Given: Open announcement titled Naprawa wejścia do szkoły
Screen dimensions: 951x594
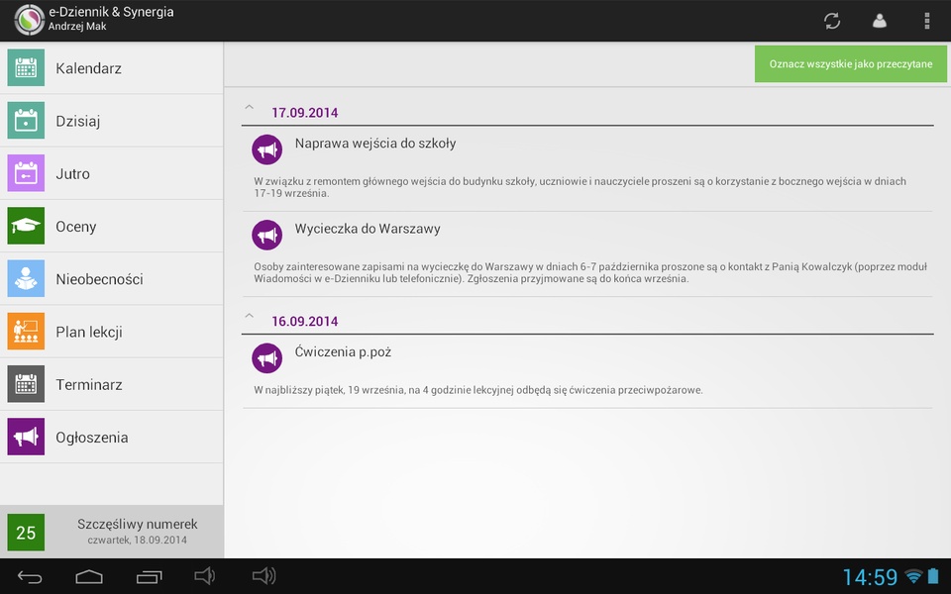Looking at the screenshot, I should click(375, 144).
